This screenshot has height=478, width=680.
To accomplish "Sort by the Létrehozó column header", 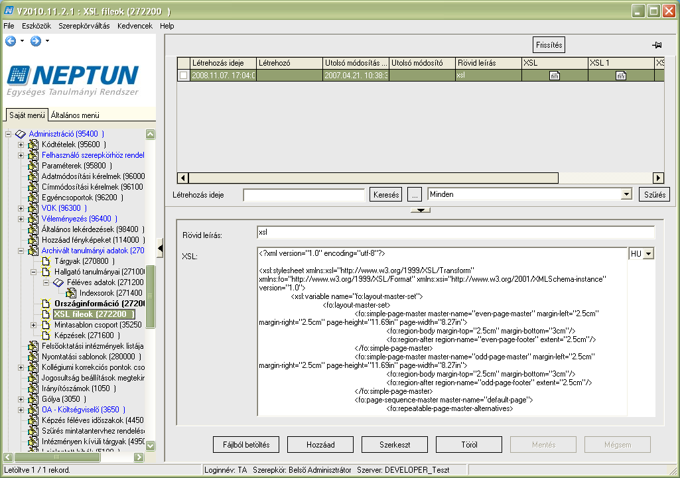I will (x=289, y=63).
